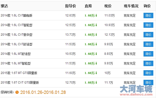
Task: Open the 2014款 1.6L CVT豪华型 model link
Action: click(x=17, y=35)
